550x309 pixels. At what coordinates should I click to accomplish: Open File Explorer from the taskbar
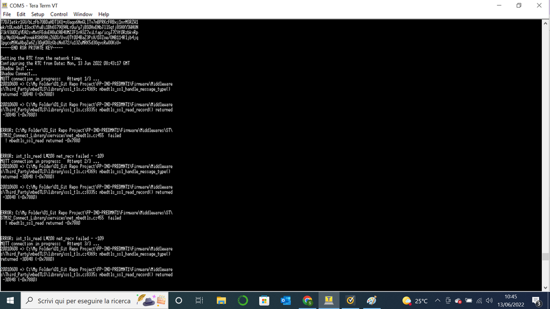[x=221, y=300]
